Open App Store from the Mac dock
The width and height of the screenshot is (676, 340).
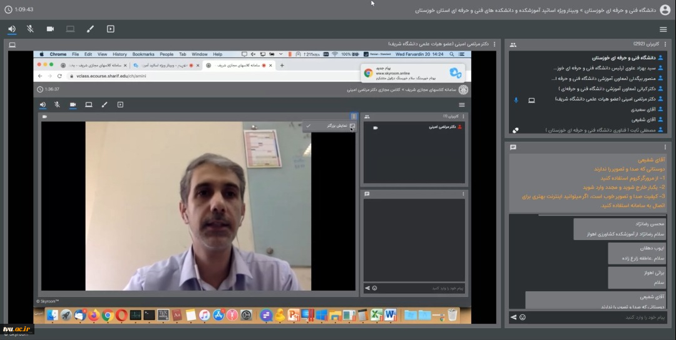(x=218, y=316)
